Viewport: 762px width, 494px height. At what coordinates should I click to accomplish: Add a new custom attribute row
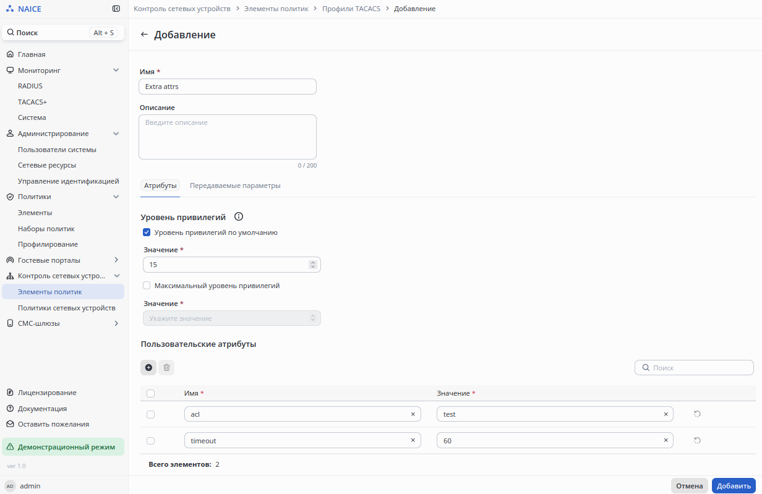(x=148, y=368)
